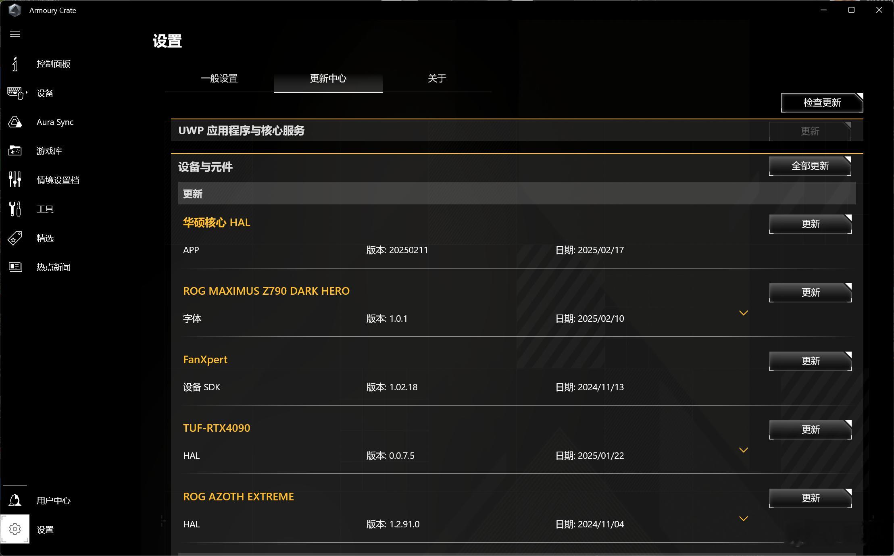This screenshot has width=894, height=556.
Task: Update TUF-RTX4090 component
Action: [x=811, y=430]
